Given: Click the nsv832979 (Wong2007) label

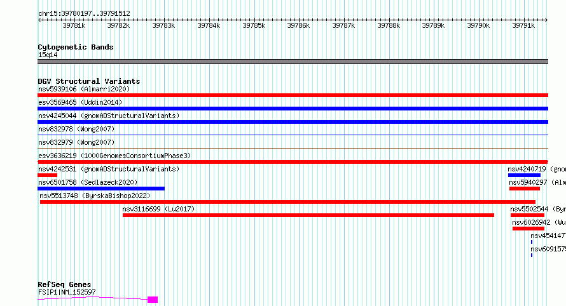Looking at the screenshot, I should click(76, 142).
